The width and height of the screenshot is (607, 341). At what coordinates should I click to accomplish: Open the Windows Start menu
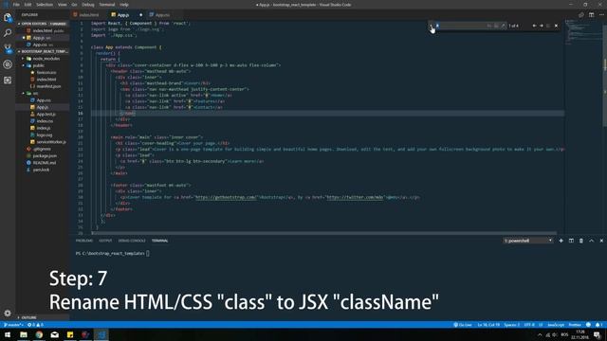point(8,334)
